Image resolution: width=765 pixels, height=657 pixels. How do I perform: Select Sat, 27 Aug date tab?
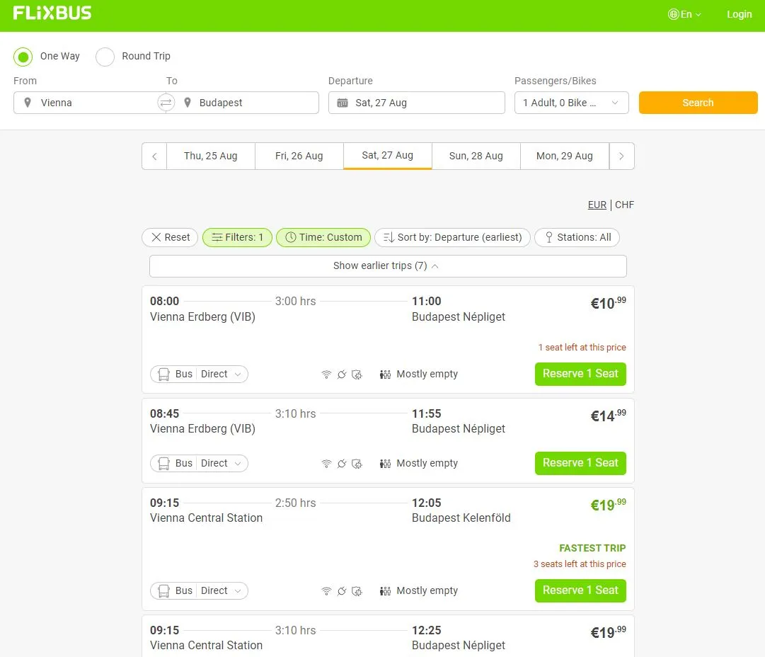click(x=387, y=156)
